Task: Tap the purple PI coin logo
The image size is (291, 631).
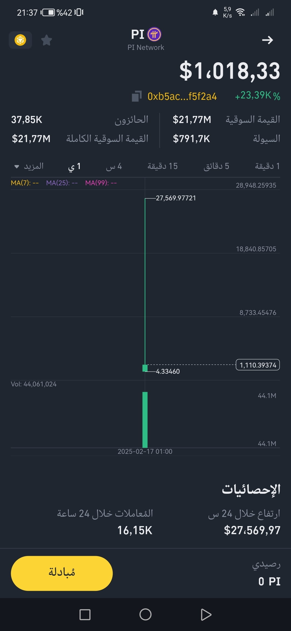Action: tap(154, 35)
